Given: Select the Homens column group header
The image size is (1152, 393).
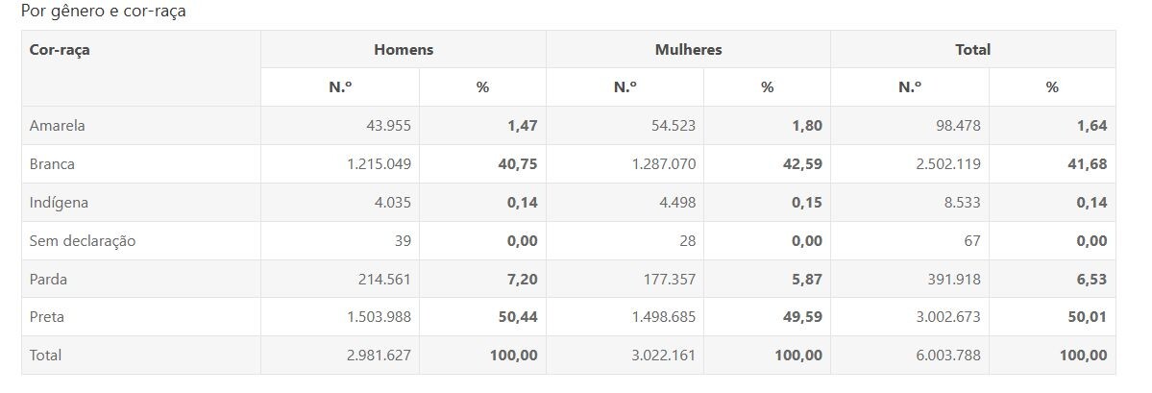Looking at the screenshot, I should coord(404,50).
